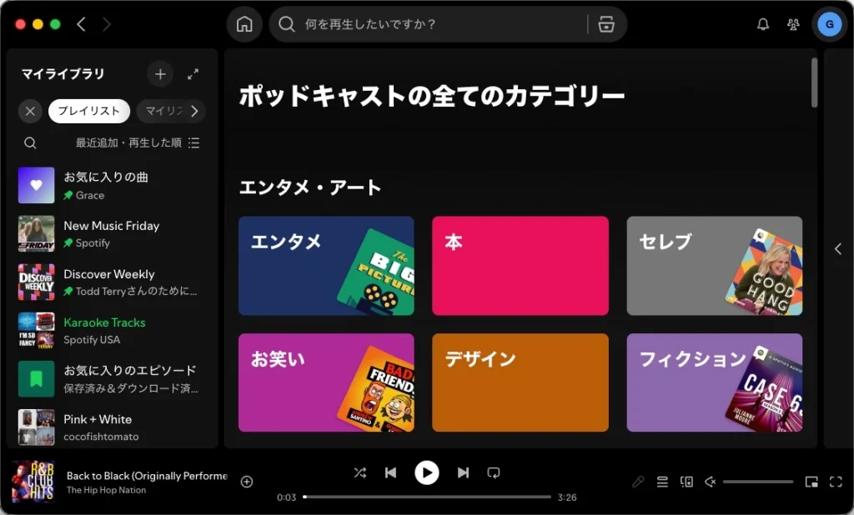
Task: Open the Karaoke Tracks playlist
Action: [x=113, y=331]
